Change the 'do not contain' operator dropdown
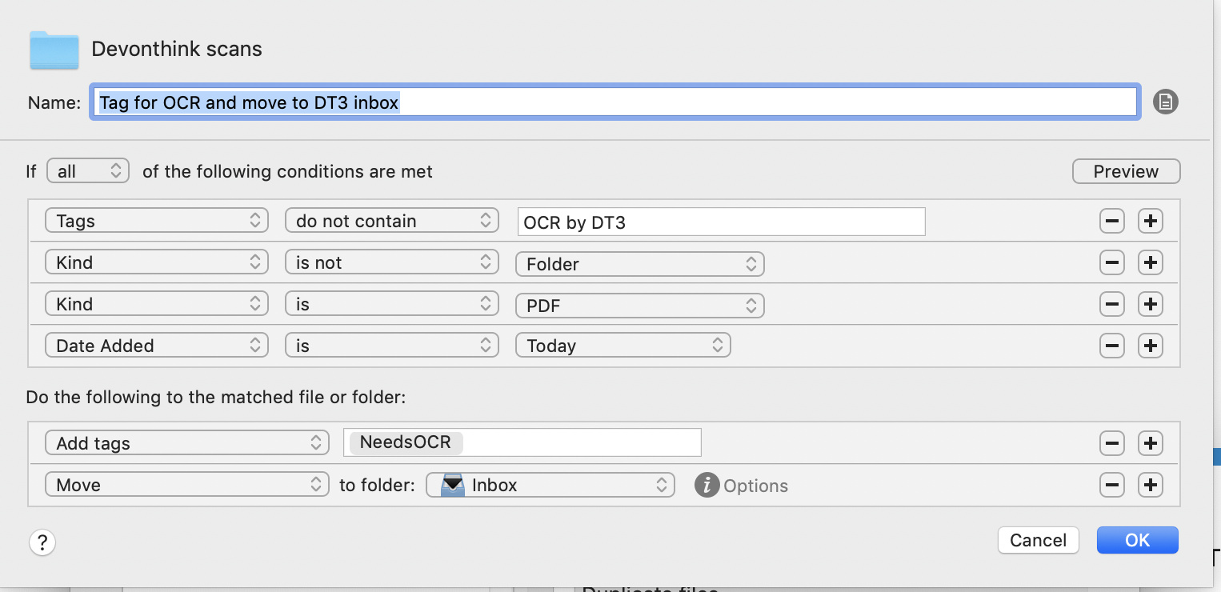This screenshot has width=1221, height=592. click(391, 220)
